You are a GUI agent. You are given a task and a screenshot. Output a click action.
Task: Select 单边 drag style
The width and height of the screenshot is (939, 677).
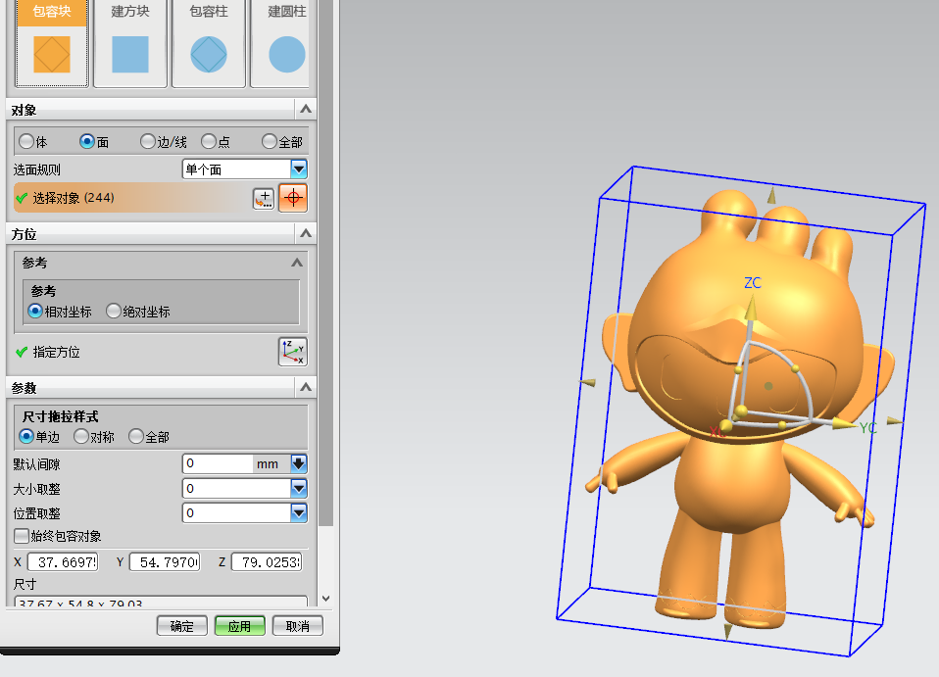tap(26, 436)
